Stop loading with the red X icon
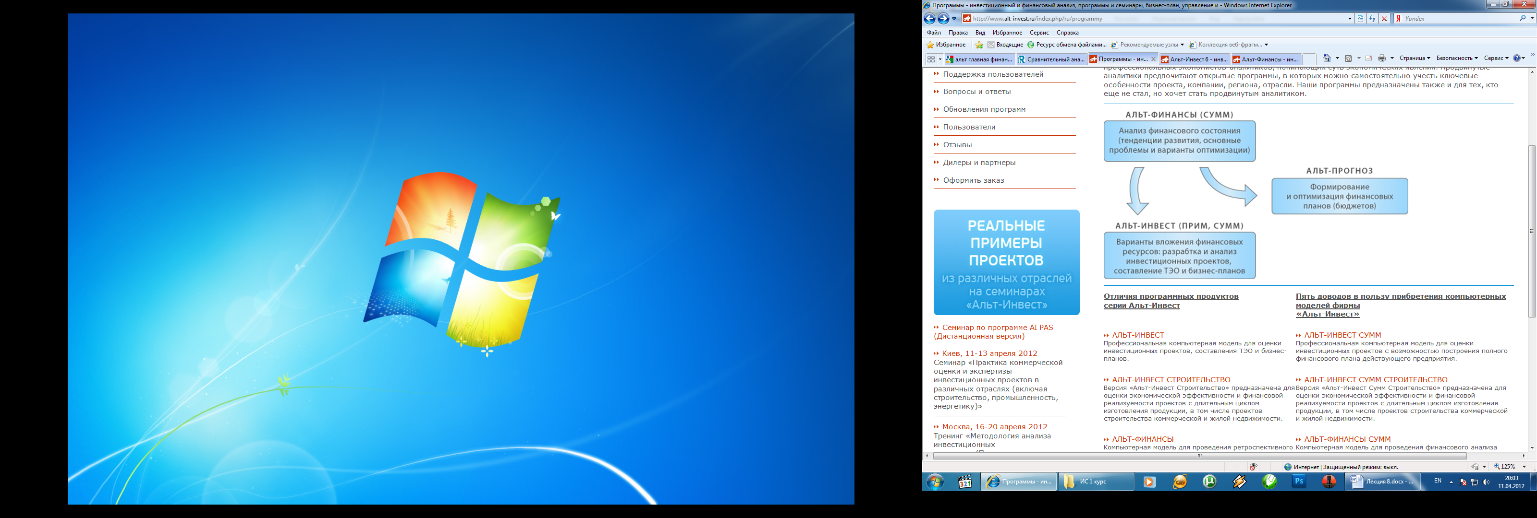 pos(1384,19)
